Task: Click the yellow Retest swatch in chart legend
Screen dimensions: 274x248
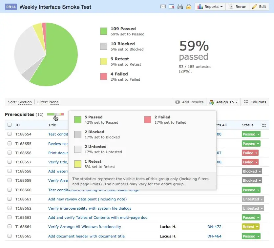Action: pyautogui.click(x=104, y=61)
